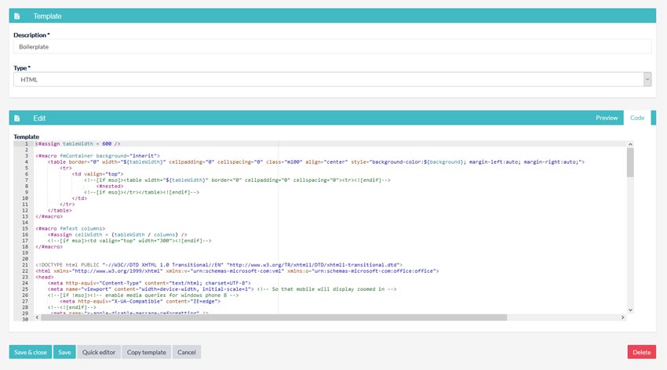Click the Copy template button

point(146,352)
